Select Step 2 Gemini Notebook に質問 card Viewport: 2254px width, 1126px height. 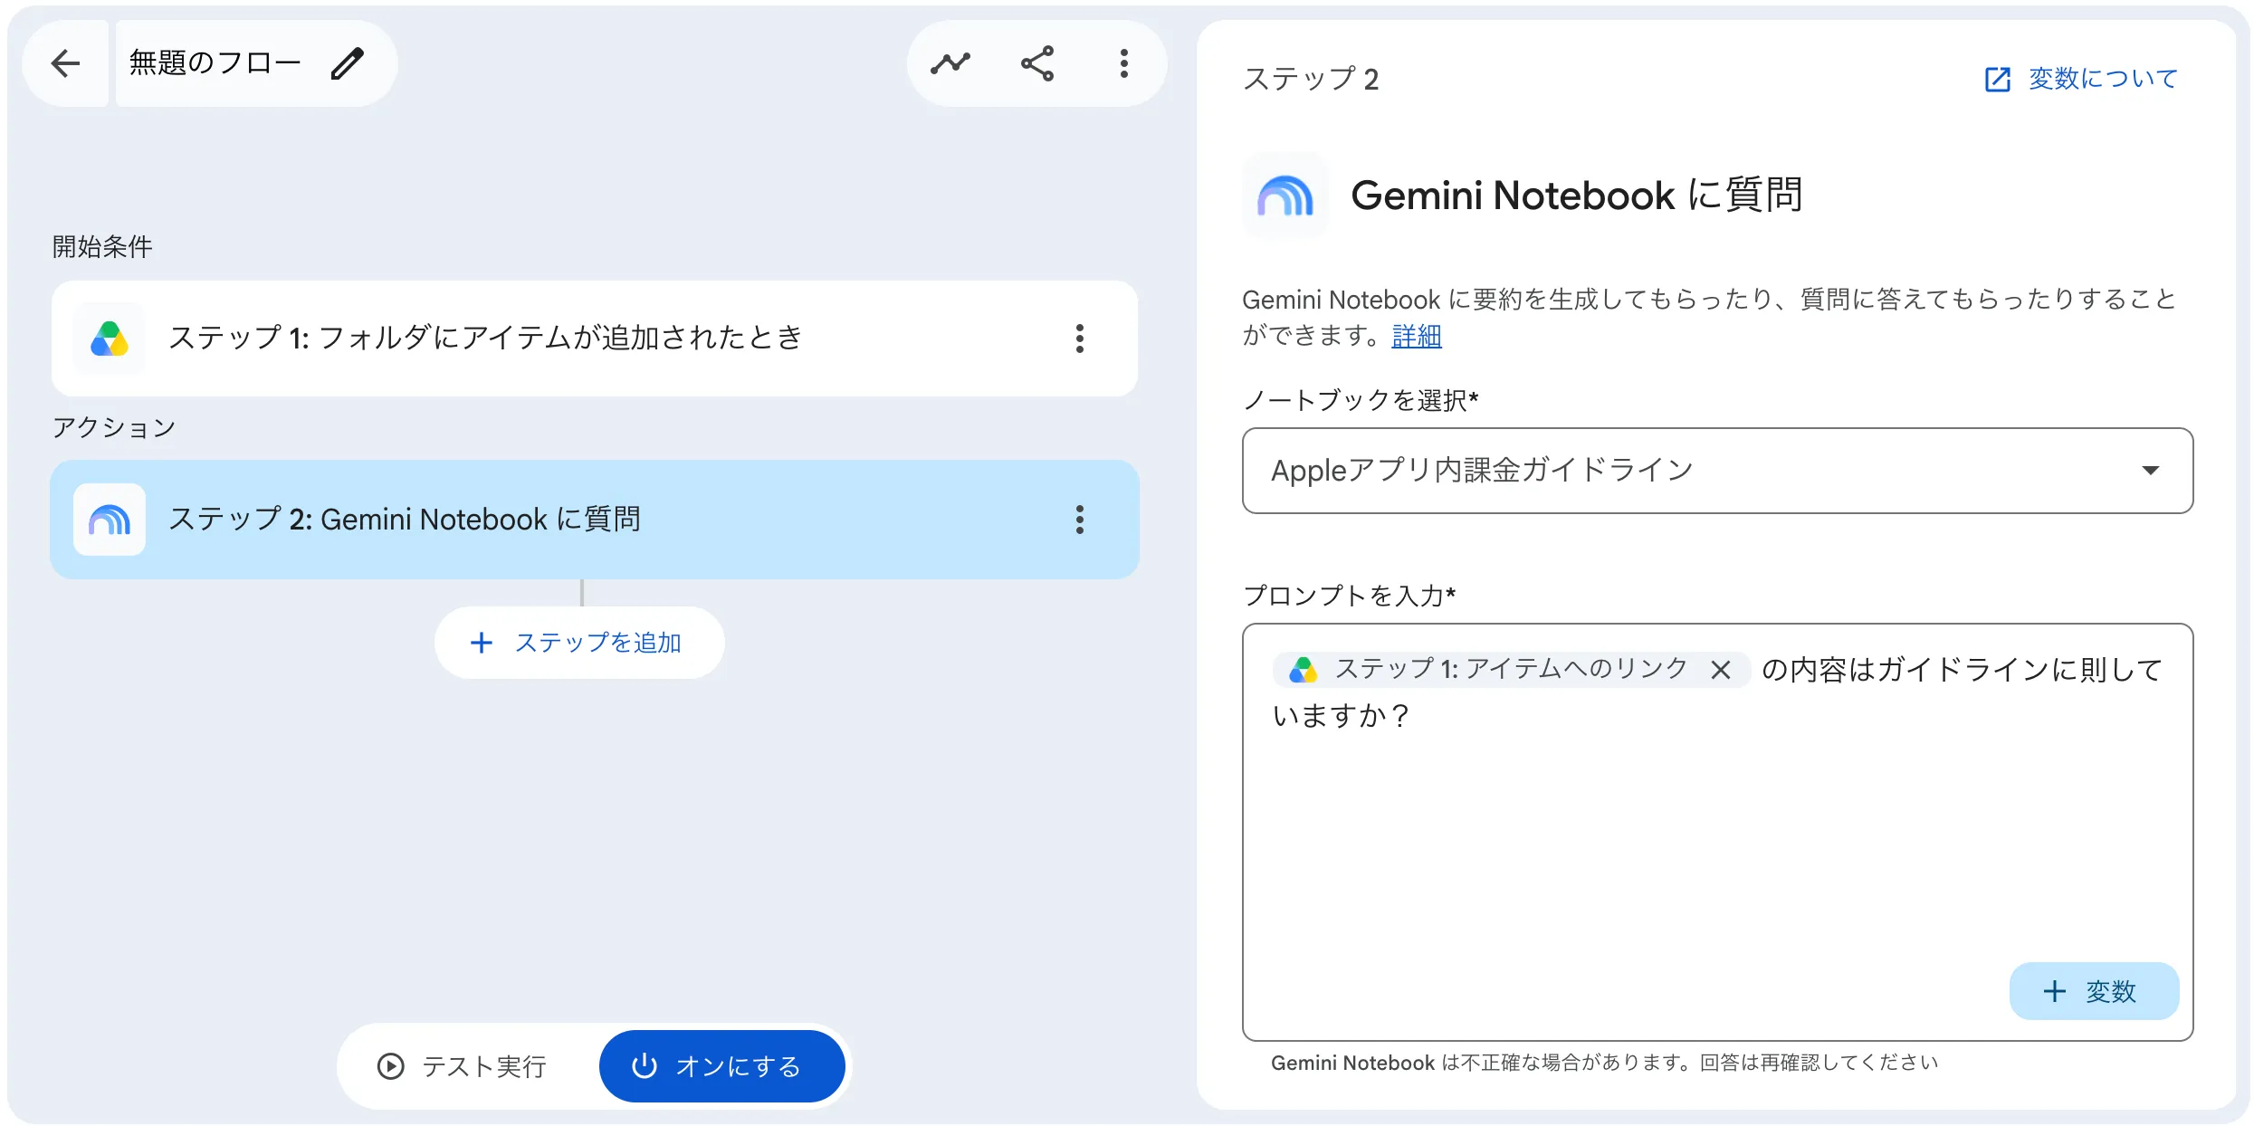tap(595, 520)
